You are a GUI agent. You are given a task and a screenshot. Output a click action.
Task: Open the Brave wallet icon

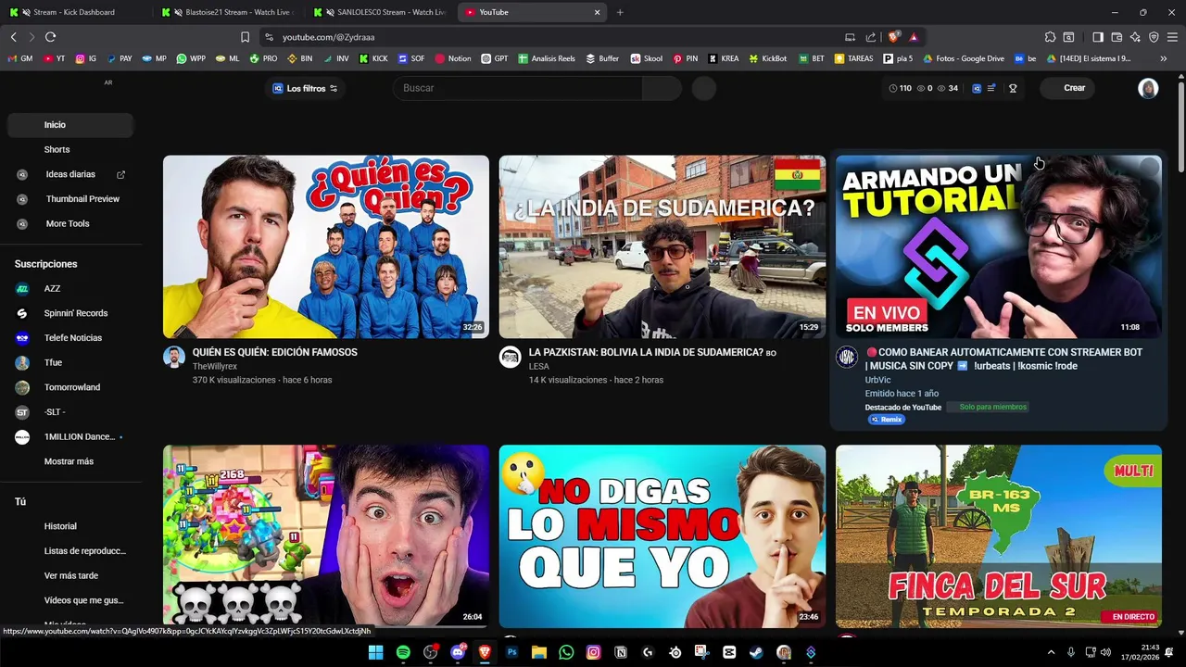click(1117, 37)
